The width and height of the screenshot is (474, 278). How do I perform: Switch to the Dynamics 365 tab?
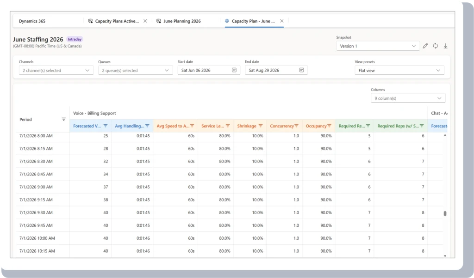32,21
